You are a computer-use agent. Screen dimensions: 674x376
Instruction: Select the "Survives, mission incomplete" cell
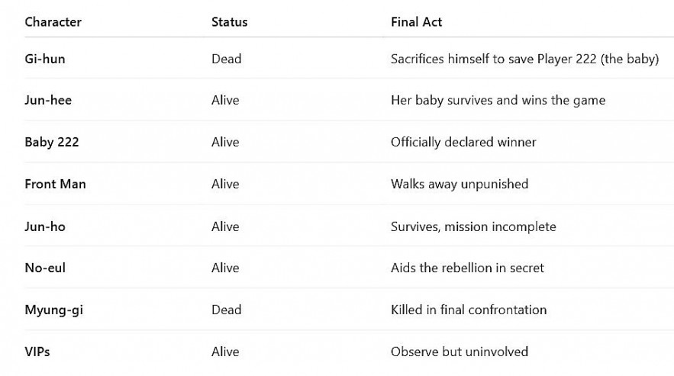pos(473,227)
